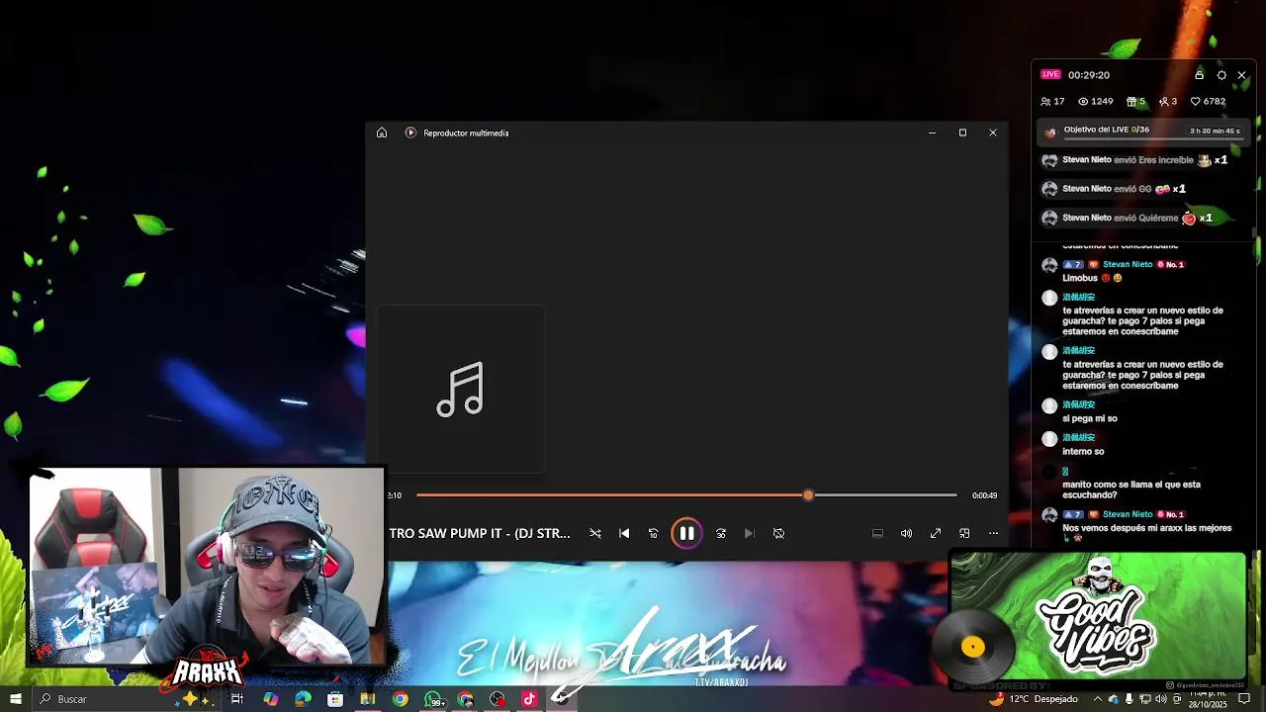Open Stevan Nieto's profile from the Limobus message
This screenshot has width=1266, height=712.
click(x=1128, y=264)
